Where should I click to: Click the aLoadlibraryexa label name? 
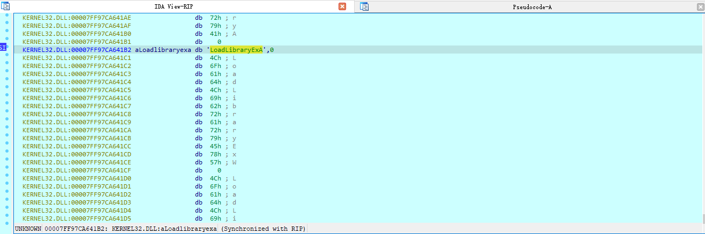coord(163,50)
